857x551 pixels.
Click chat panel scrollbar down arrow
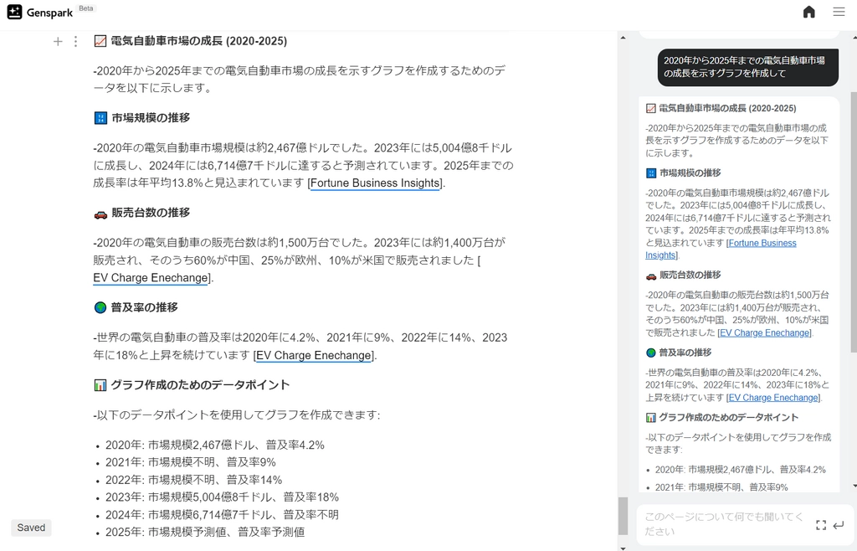click(x=854, y=486)
